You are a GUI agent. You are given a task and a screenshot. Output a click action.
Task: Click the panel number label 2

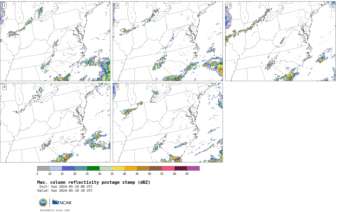point(117,6)
